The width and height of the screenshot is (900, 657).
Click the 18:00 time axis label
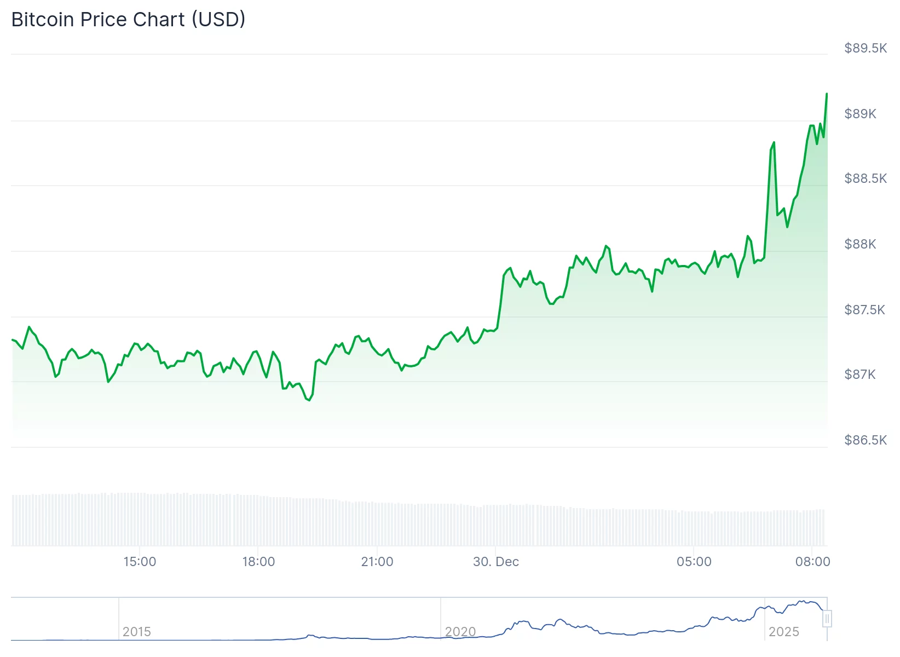[259, 561]
